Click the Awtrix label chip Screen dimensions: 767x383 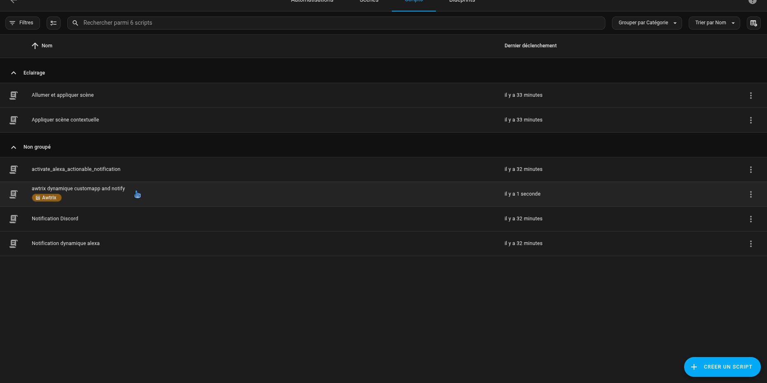pos(47,198)
